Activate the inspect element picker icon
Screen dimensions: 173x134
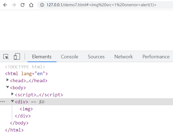pyautogui.click(x=6, y=57)
